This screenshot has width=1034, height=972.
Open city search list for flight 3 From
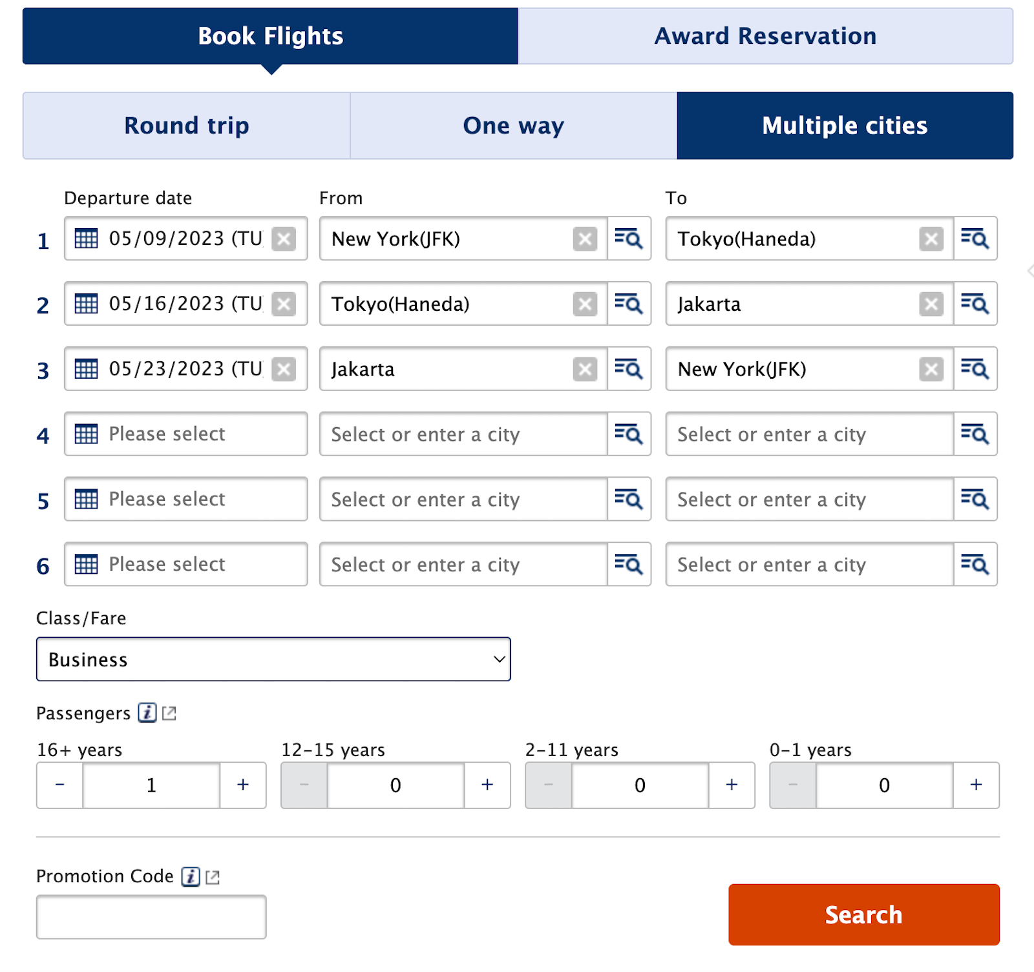pos(629,369)
